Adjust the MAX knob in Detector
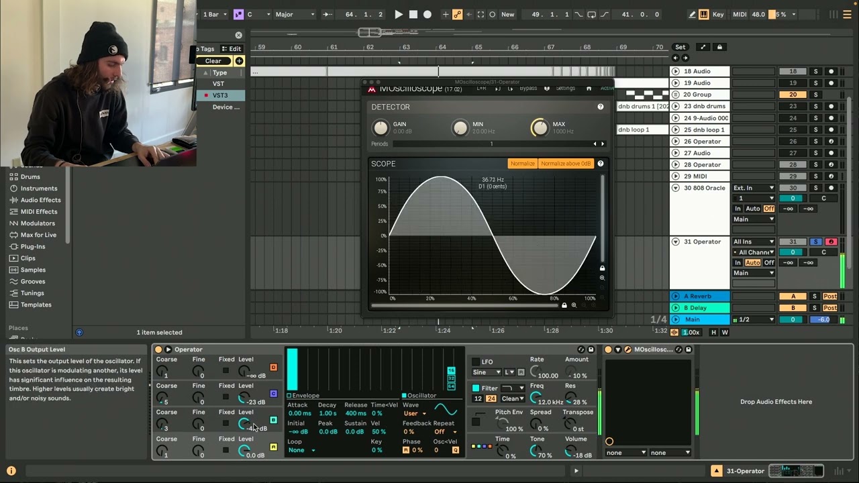The image size is (859, 483). 540,127
